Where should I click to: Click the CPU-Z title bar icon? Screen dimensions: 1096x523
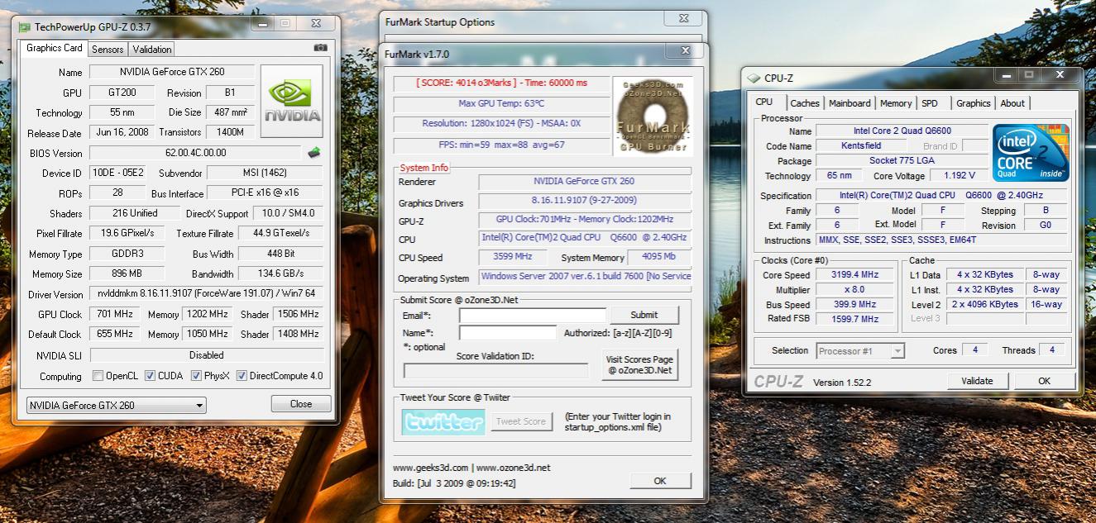(x=753, y=78)
